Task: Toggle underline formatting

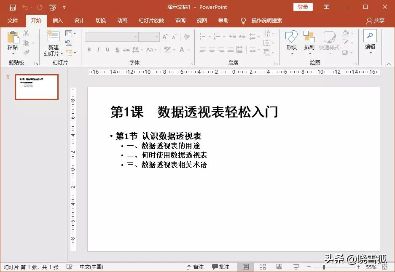Action: 107,49
